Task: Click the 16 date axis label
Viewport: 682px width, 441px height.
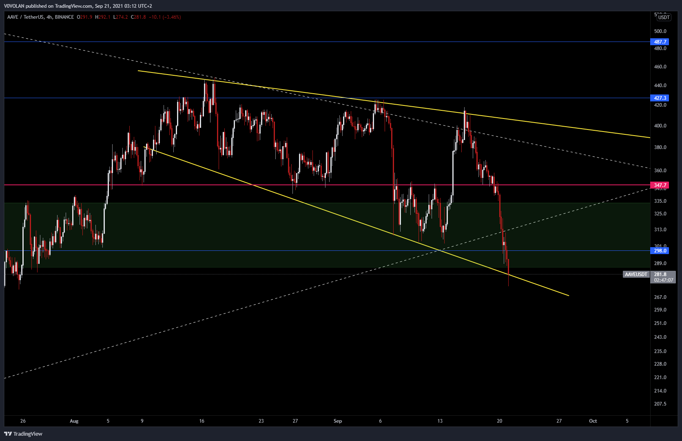Action: coord(201,421)
